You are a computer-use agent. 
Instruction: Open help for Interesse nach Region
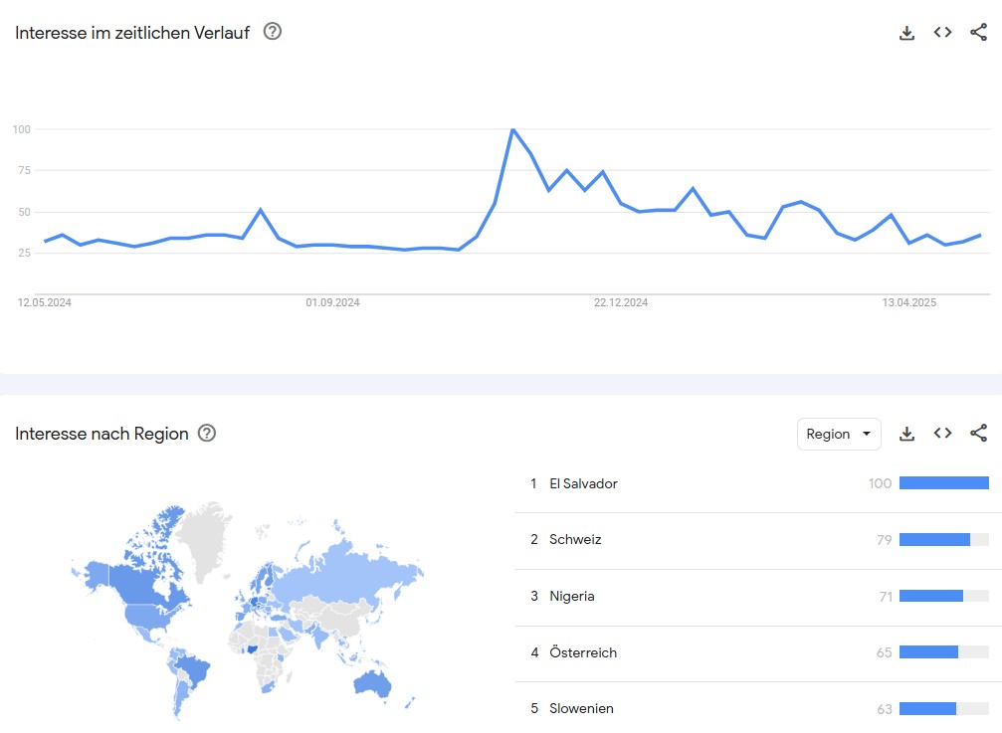[x=206, y=433]
